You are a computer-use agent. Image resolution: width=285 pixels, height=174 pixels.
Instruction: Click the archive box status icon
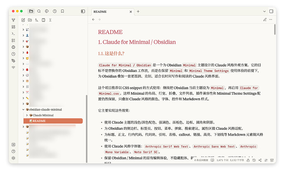click(272, 160)
